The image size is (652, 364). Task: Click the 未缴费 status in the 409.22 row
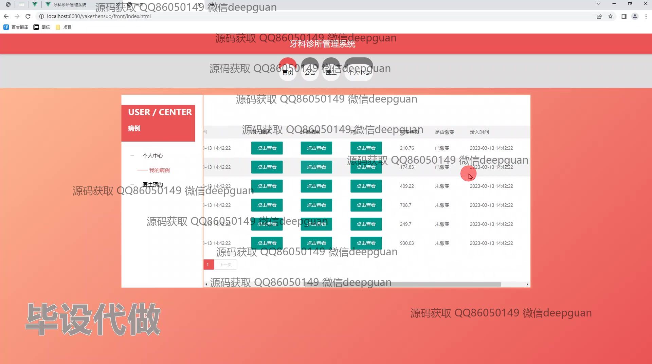[442, 186]
